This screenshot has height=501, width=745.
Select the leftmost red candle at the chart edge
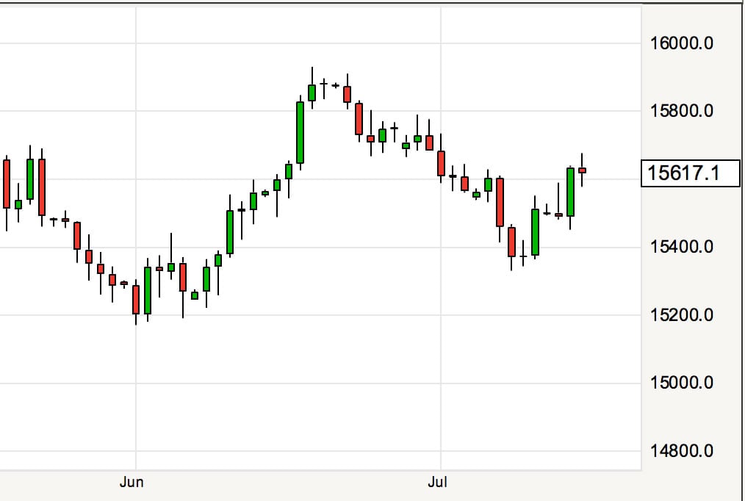coord(7,184)
